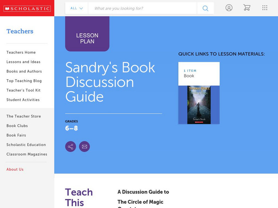Open the Top Teaching Blog
The height and width of the screenshot is (208, 278).
(24, 81)
